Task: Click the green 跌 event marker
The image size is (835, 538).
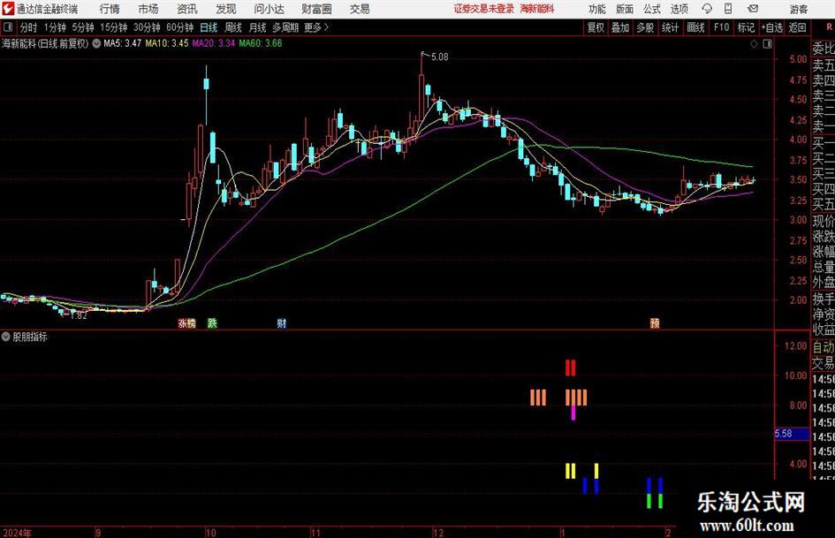Action: [x=212, y=322]
